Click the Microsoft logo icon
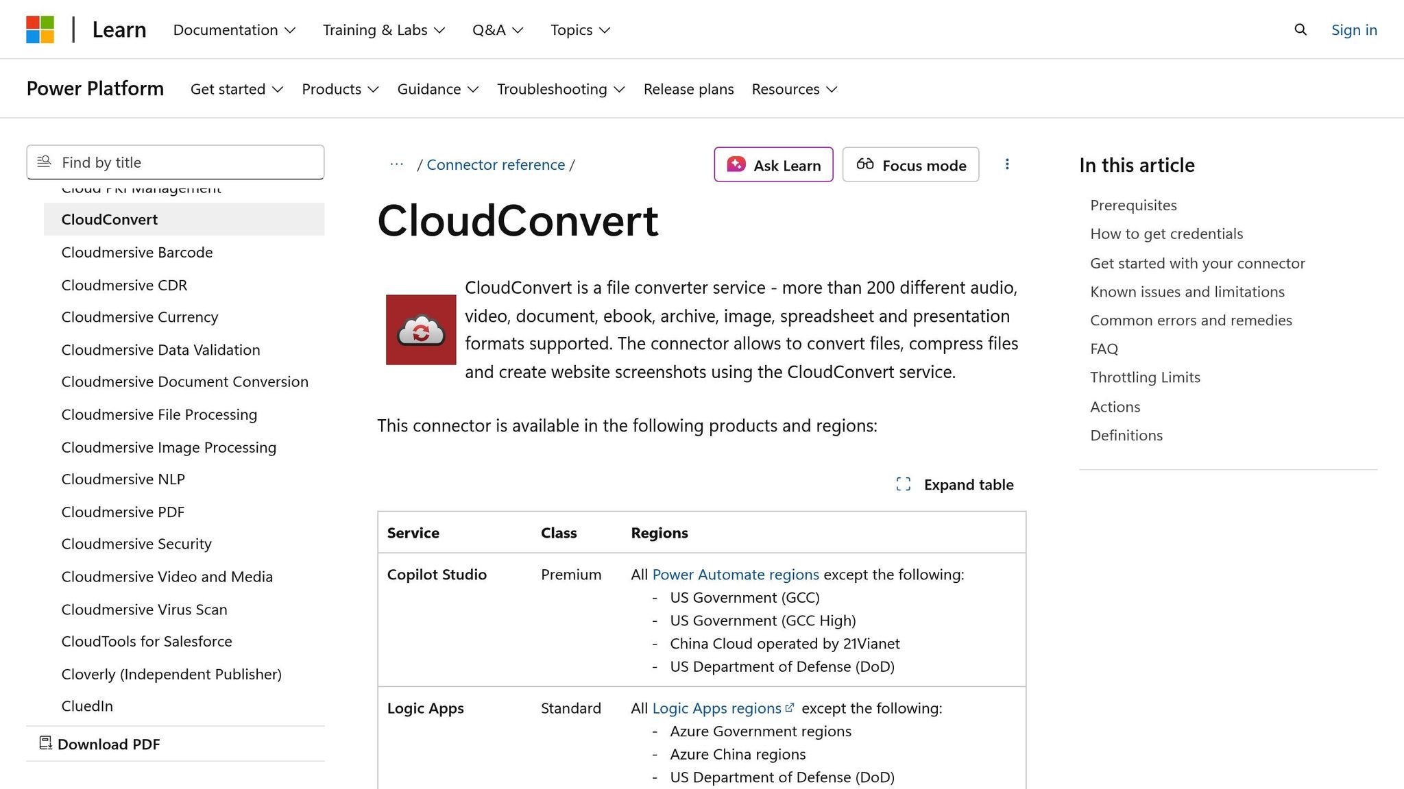 point(41,29)
